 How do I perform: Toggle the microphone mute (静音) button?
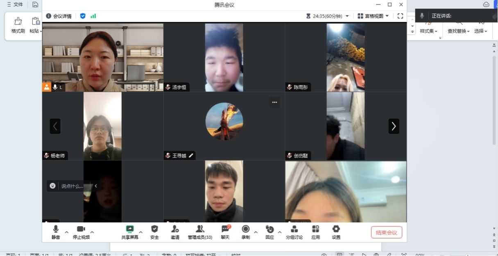coord(56,229)
